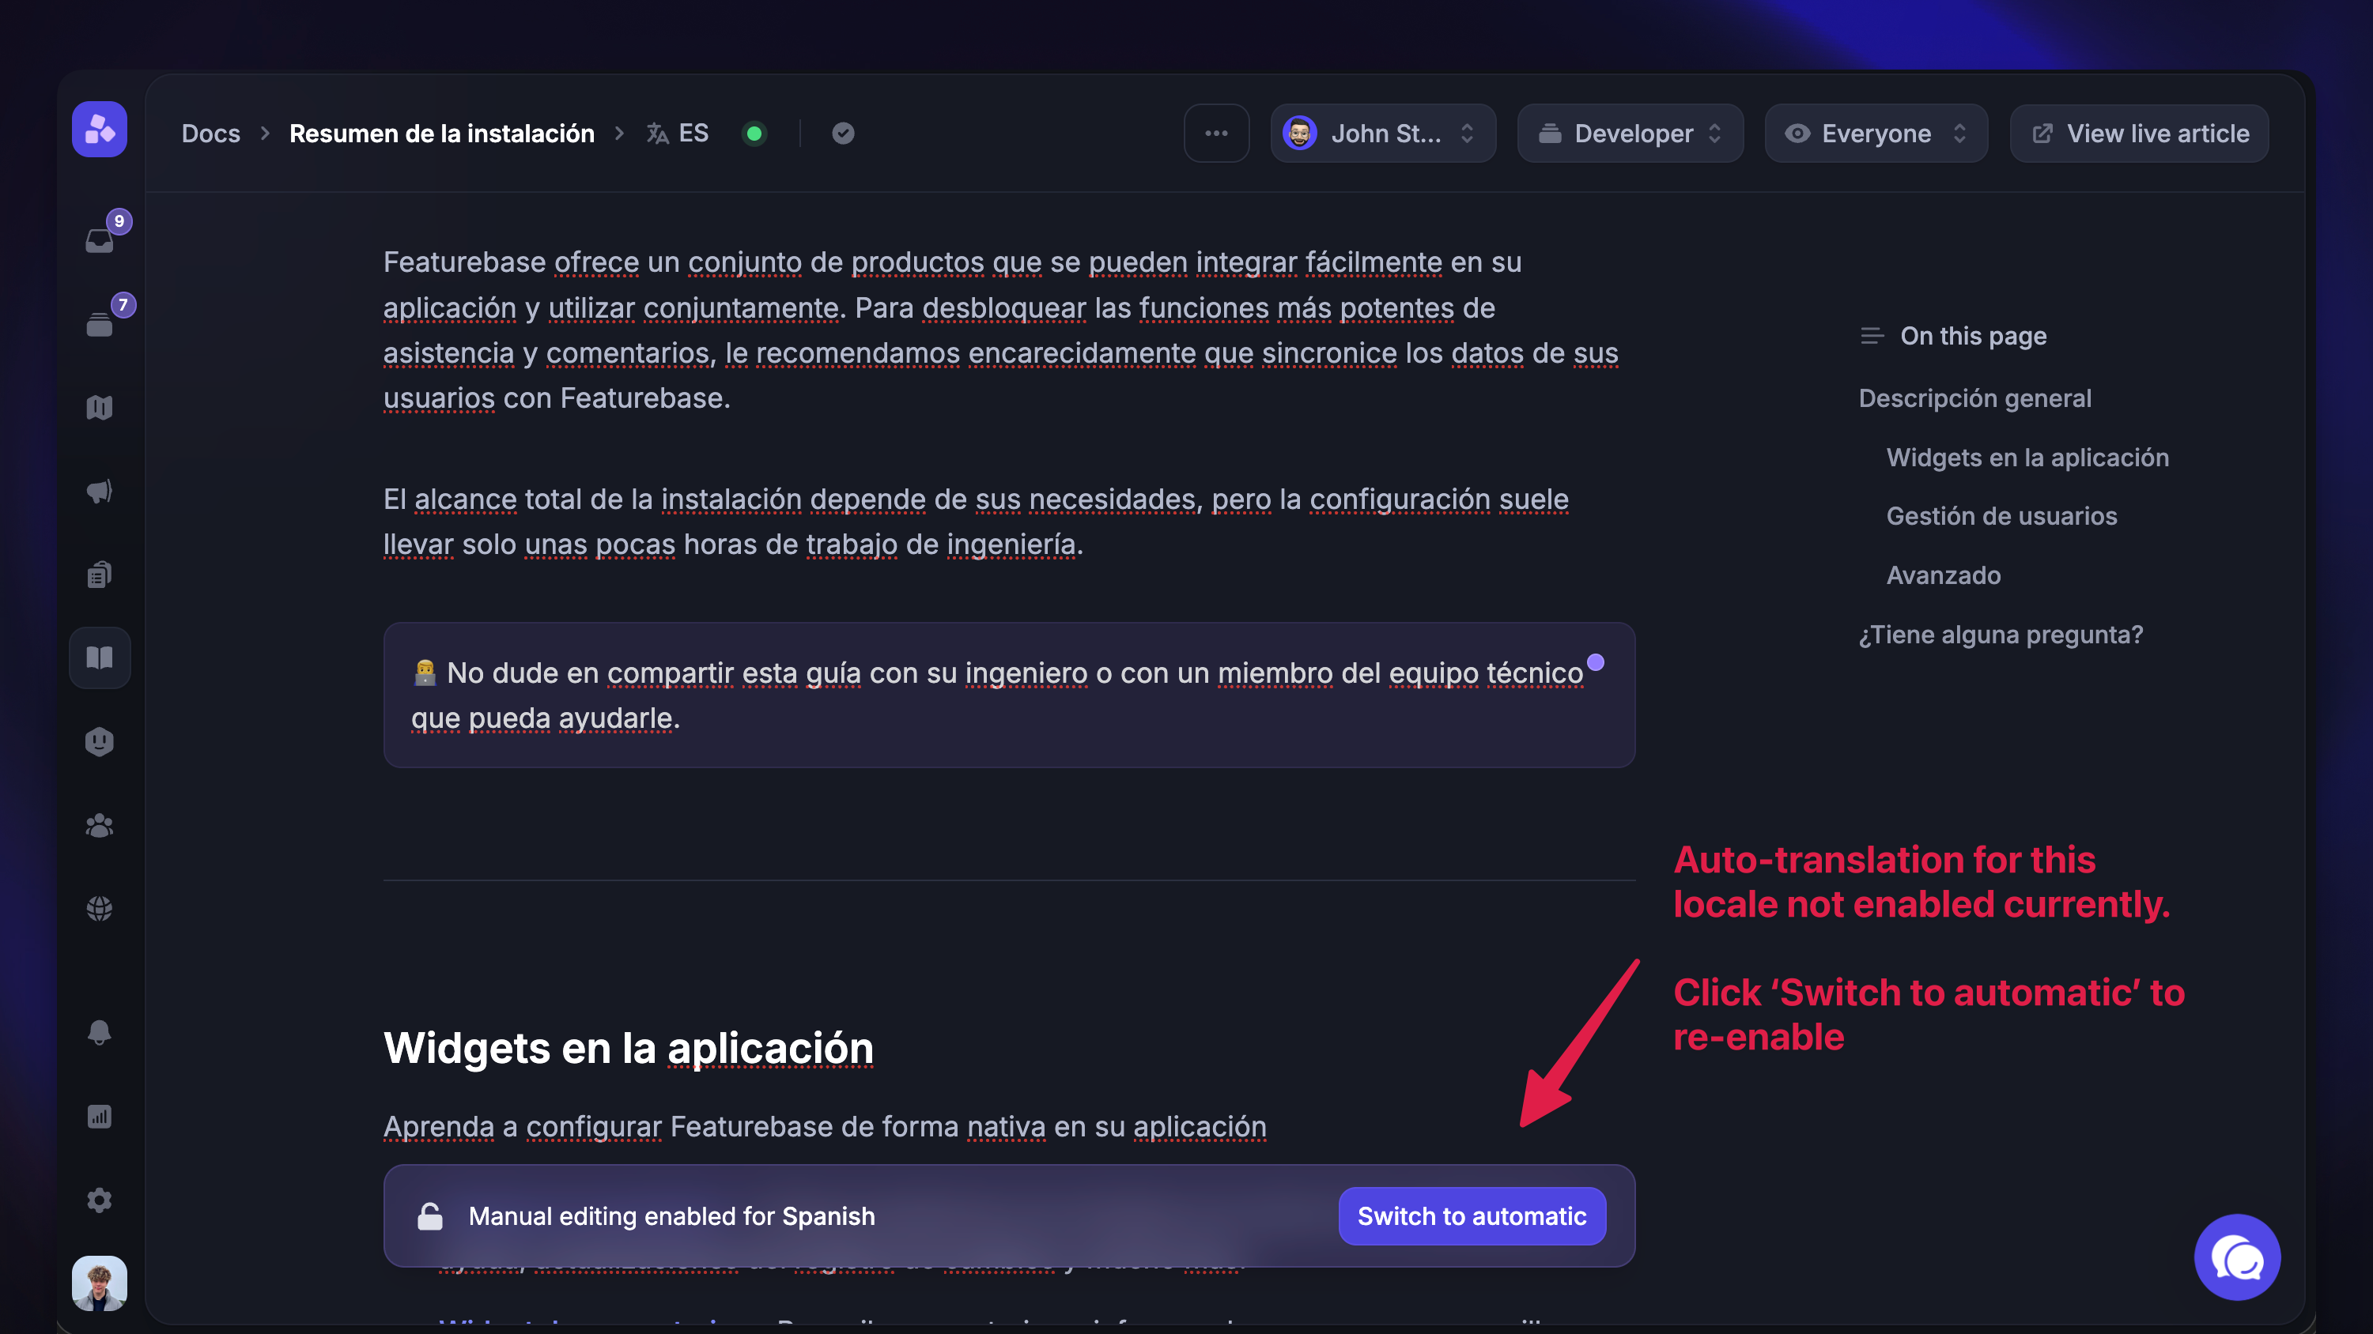Click 'On this page' list icon

[x=1871, y=336]
